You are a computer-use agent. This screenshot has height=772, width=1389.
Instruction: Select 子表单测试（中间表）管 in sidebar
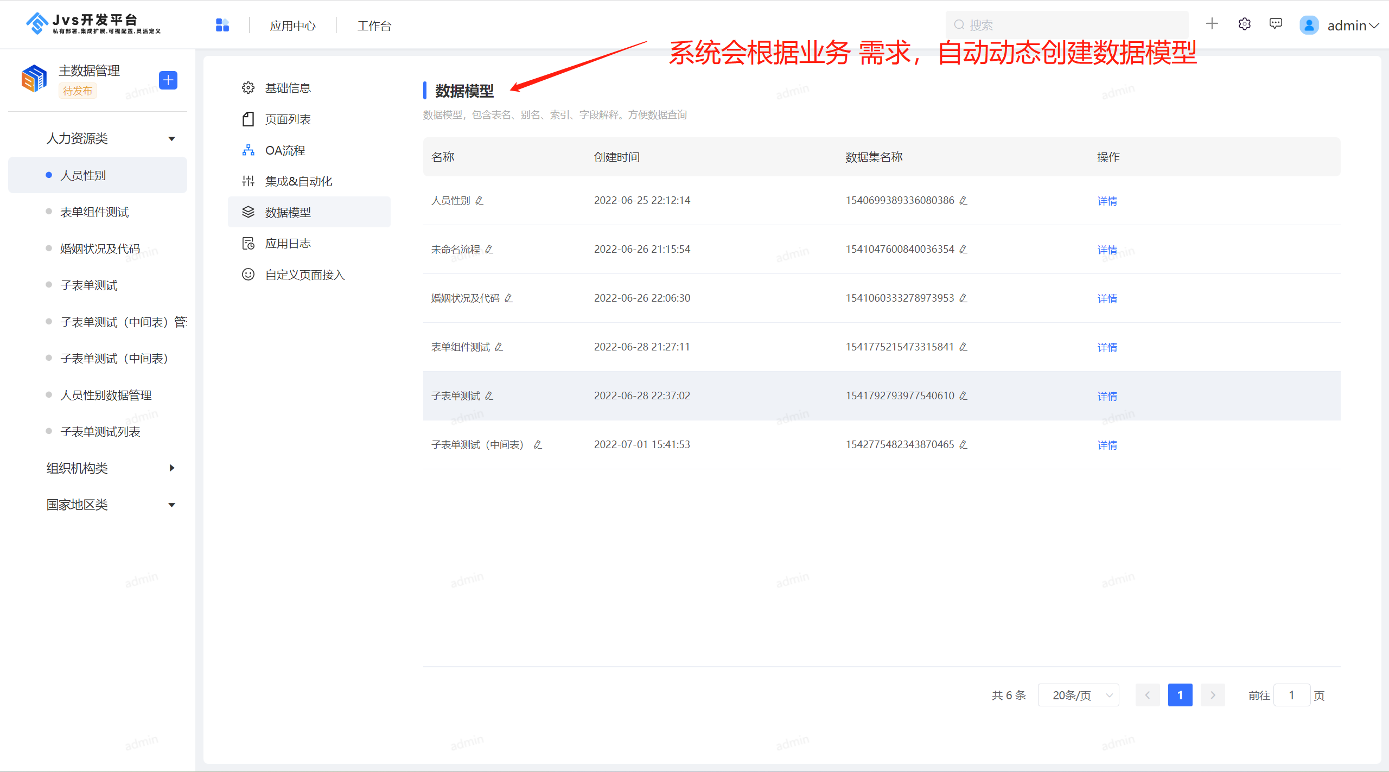pyautogui.click(x=98, y=322)
